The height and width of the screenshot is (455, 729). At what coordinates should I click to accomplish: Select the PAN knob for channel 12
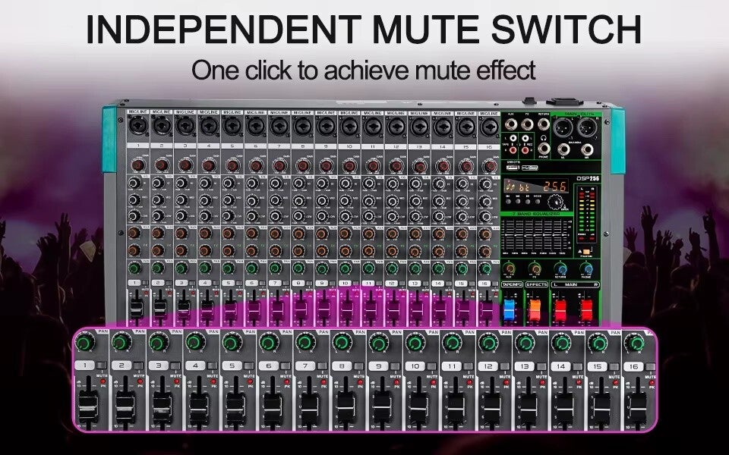tap(488, 344)
